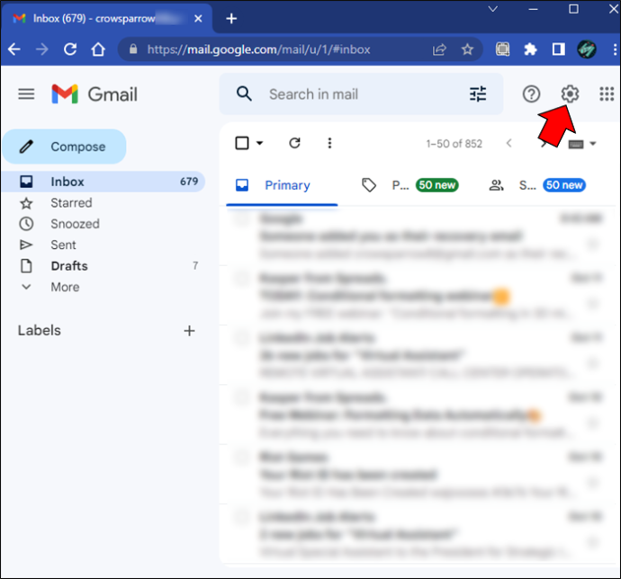The image size is (621, 579).
Task: Open the Extensions puzzle icon
Action: pos(530,49)
